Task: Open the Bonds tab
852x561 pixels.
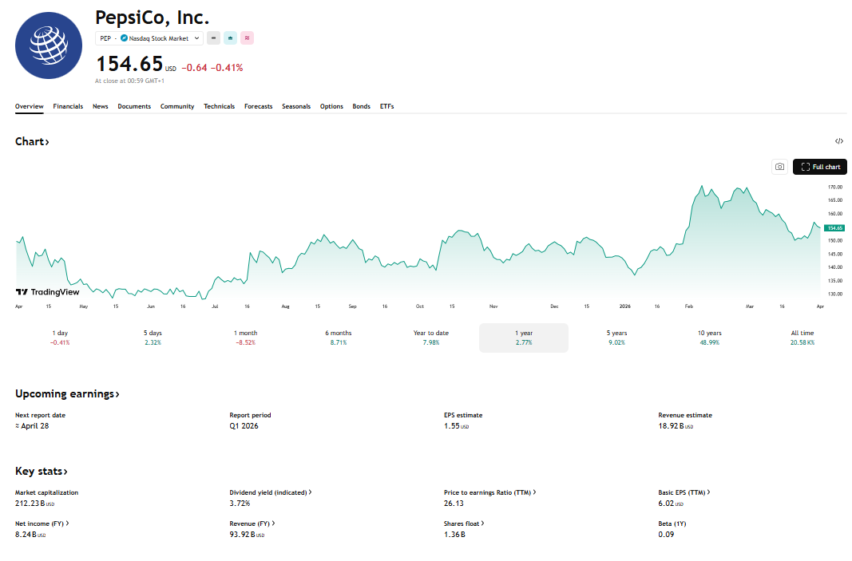Action: (362, 106)
